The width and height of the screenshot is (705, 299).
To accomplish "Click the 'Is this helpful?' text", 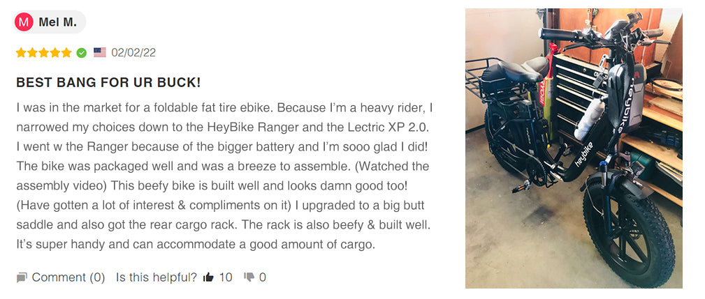I will click(157, 277).
